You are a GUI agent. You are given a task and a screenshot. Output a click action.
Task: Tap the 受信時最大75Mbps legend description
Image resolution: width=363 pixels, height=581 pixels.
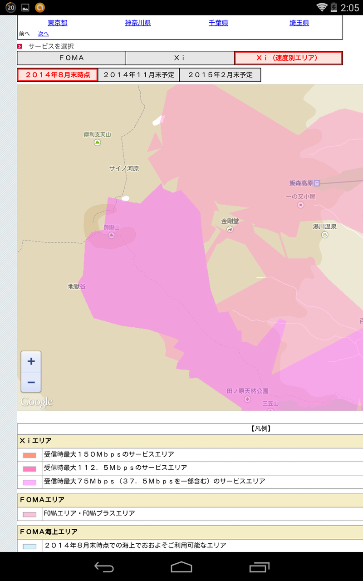[155, 482]
